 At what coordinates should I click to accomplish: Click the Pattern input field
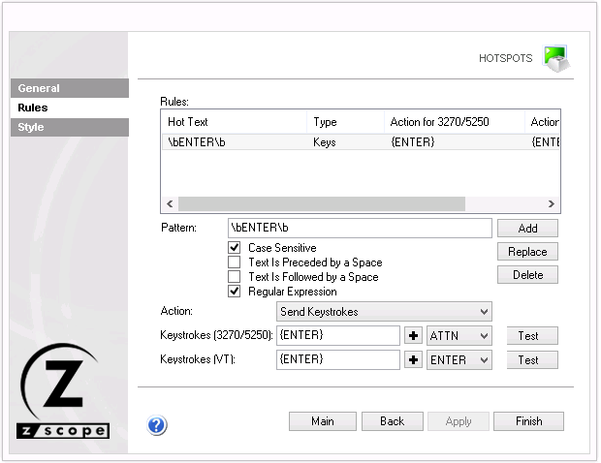coord(360,228)
